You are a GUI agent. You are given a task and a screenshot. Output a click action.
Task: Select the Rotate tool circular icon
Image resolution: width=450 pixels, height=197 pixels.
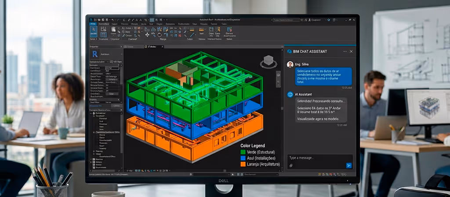point(160,35)
